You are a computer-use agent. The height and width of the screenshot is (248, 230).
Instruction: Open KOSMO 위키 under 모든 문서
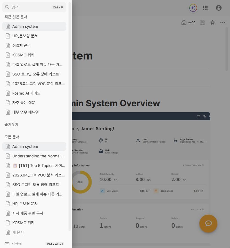34,223
